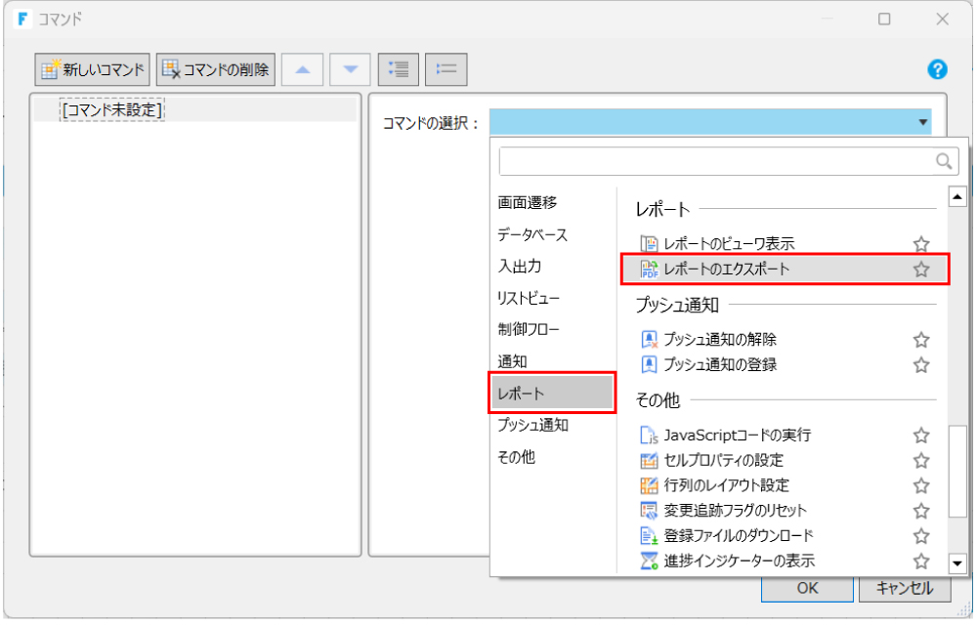Click the outdent command list icon

(446, 69)
